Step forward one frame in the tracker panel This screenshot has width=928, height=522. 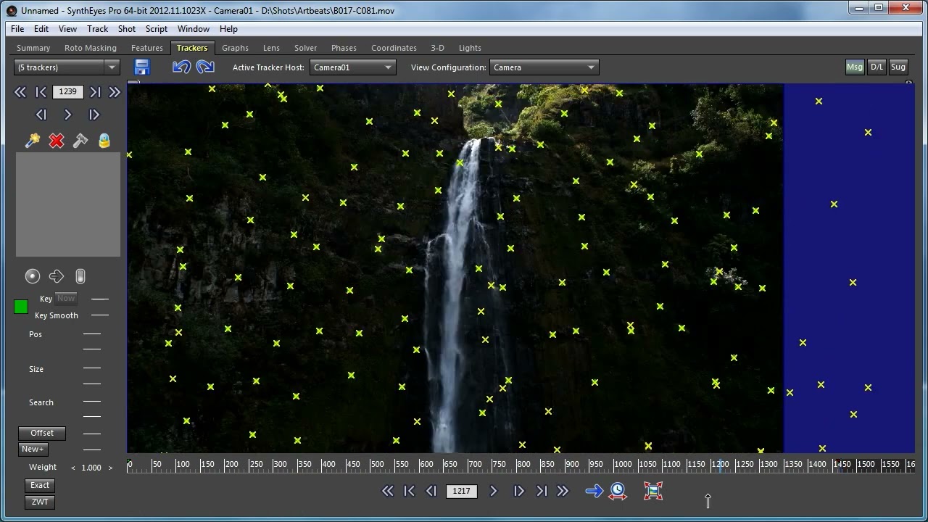pyautogui.click(x=94, y=115)
